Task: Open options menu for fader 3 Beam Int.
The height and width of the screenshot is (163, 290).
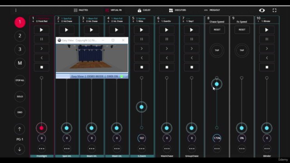Action: [x=92, y=149]
